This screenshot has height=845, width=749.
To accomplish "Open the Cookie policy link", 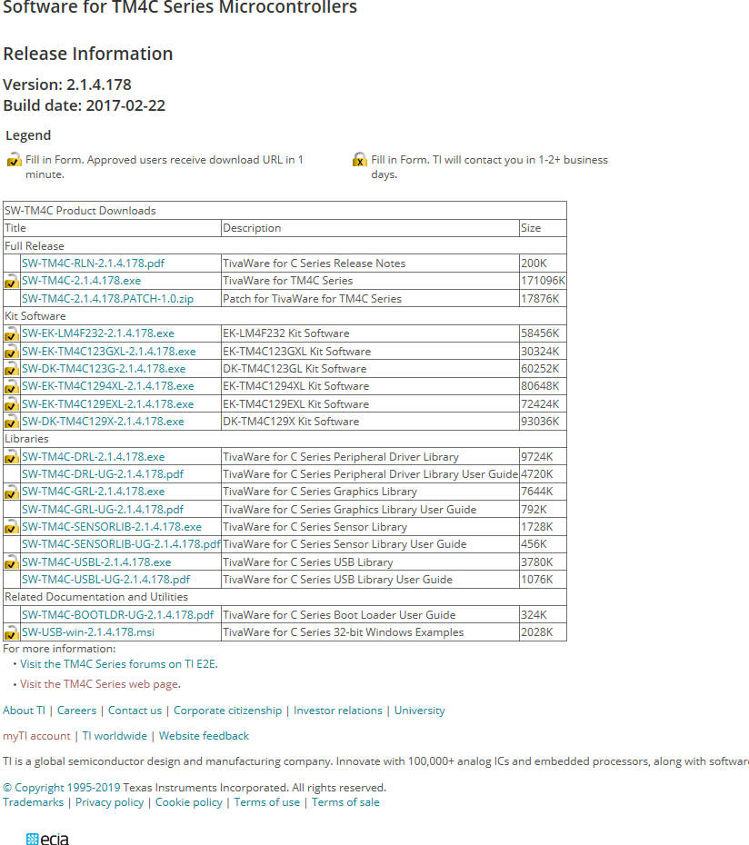I will (189, 802).
